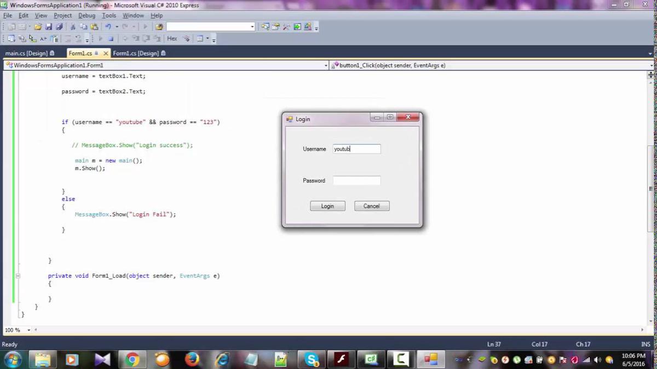Switch to the Form1.cs [Design] tab
The width and height of the screenshot is (657, 369).
(x=137, y=53)
